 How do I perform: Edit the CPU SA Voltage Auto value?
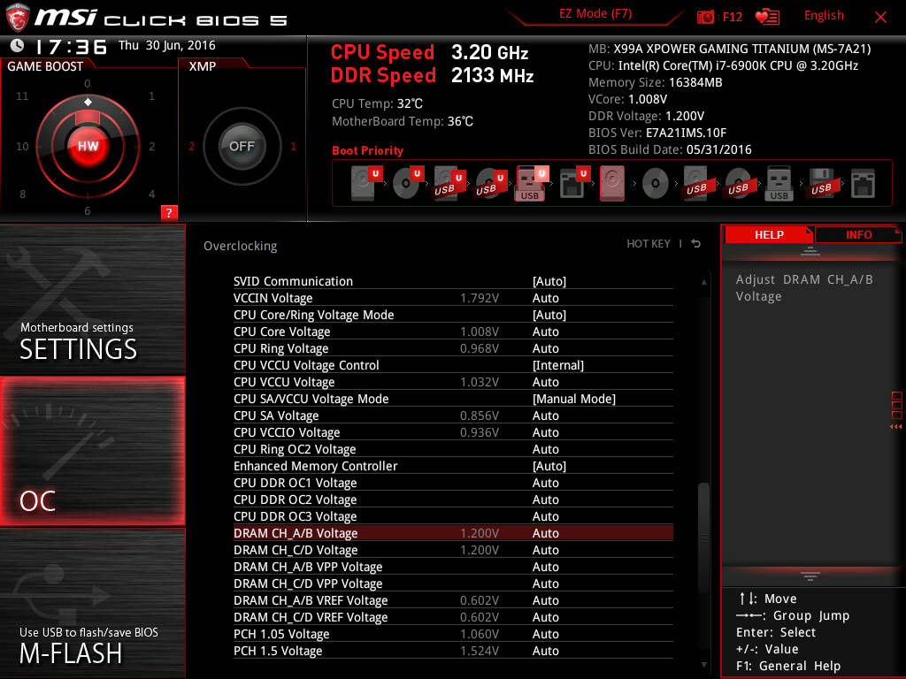545,416
